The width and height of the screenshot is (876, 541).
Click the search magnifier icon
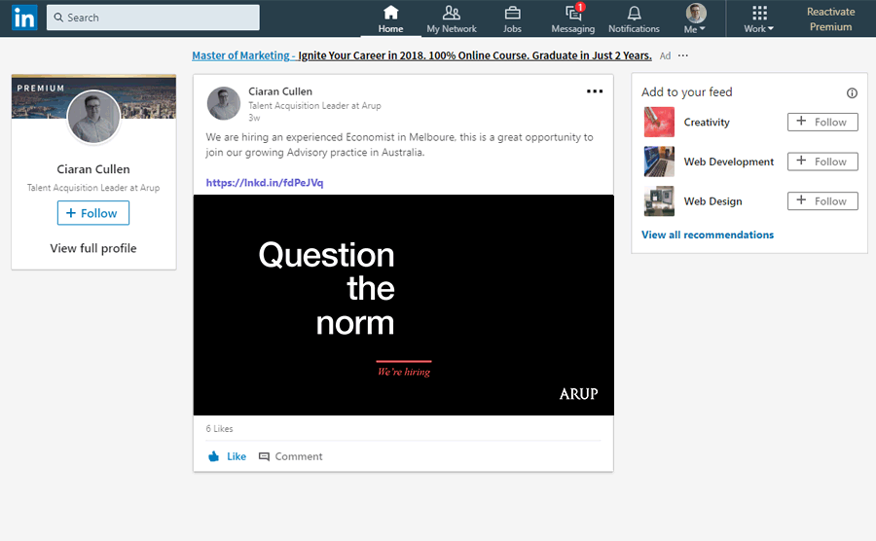click(58, 18)
